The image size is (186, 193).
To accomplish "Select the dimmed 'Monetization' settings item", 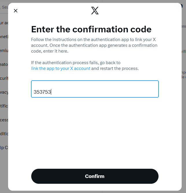I will click(4, 37).
